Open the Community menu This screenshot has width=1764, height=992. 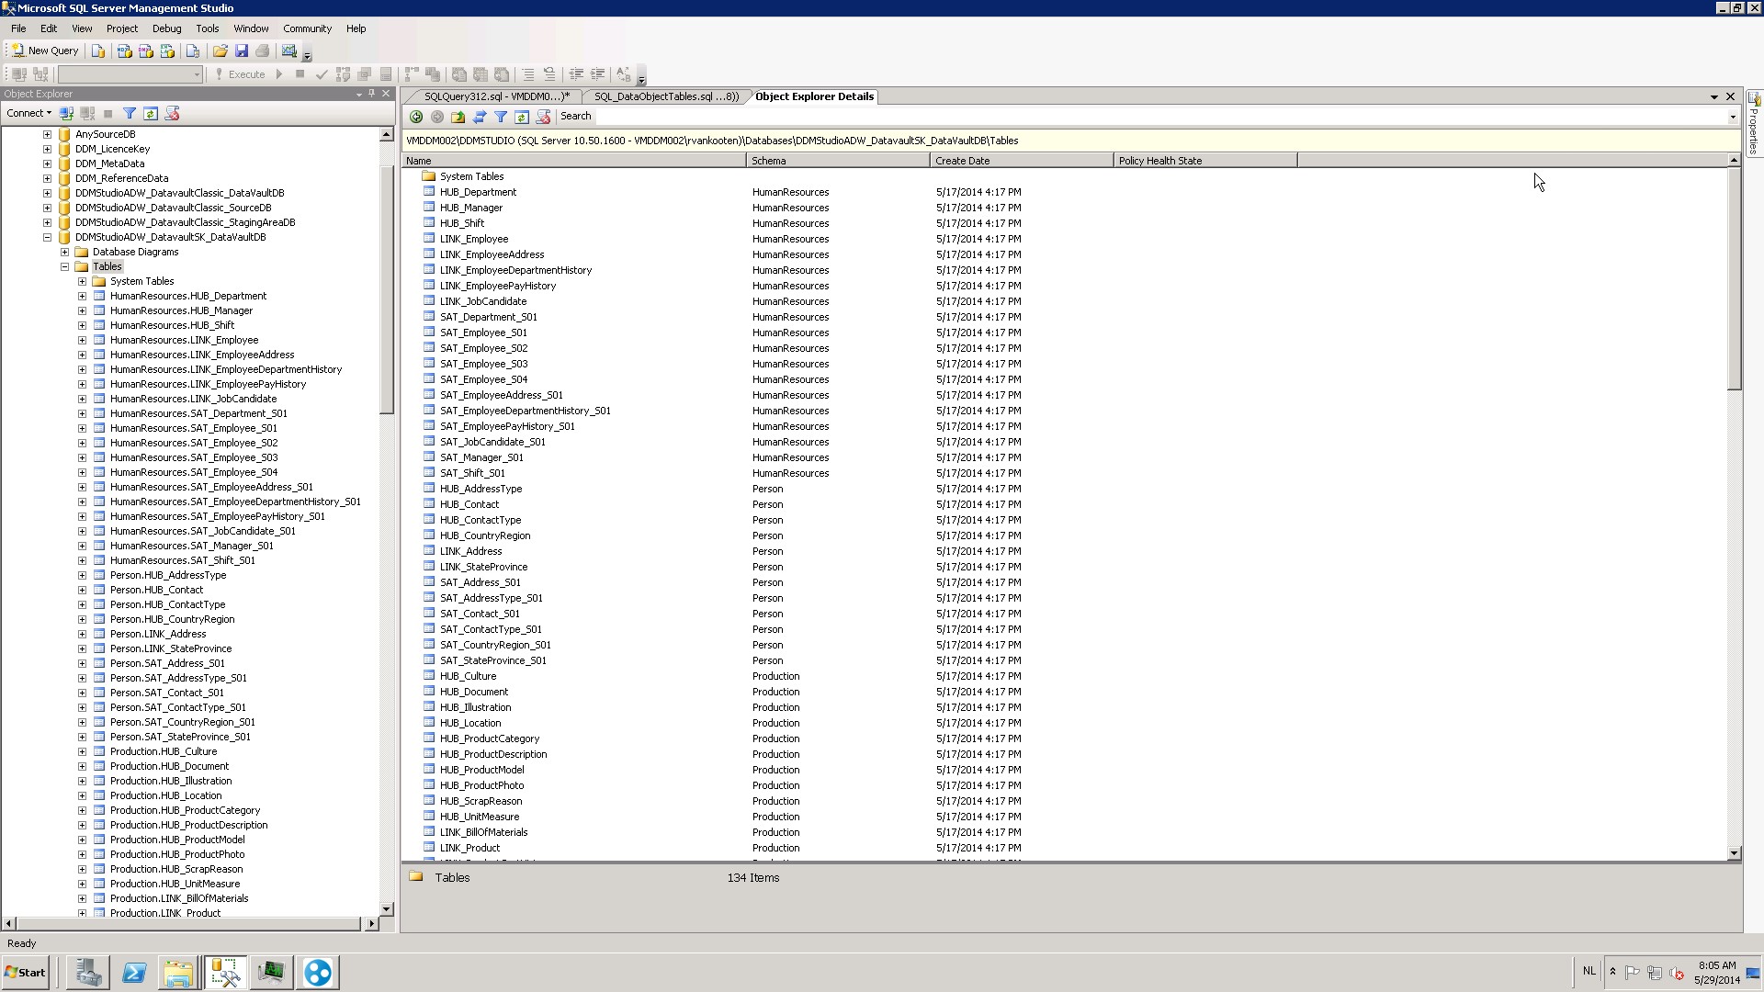pos(307,28)
